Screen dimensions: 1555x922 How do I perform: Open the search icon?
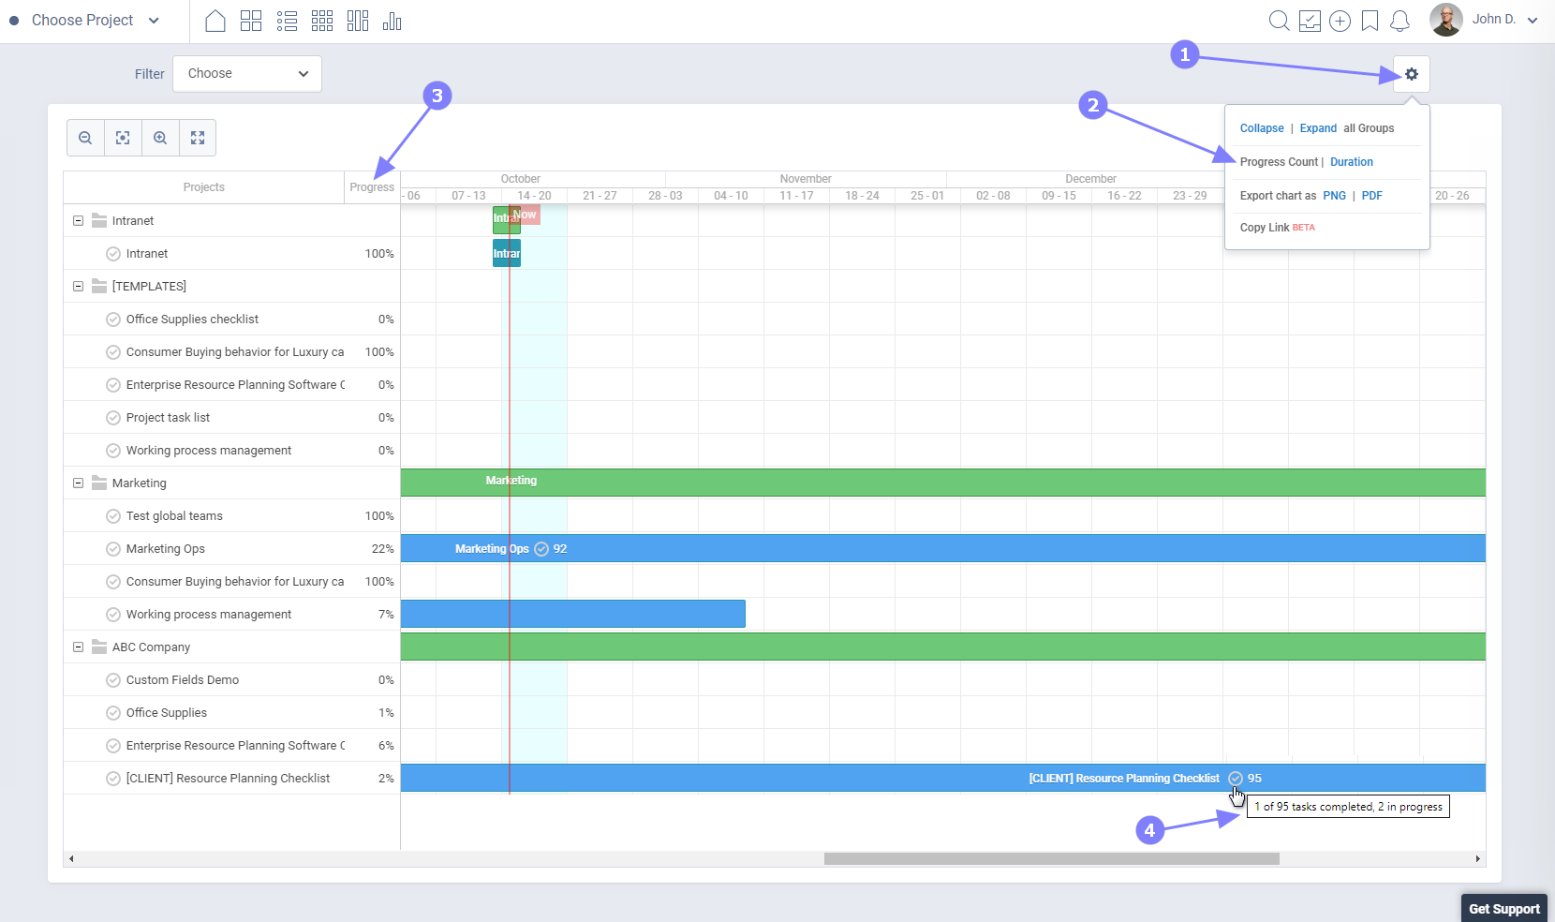tap(1280, 21)
